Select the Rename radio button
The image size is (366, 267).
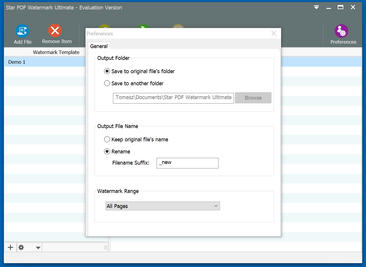tap(117, 152)
